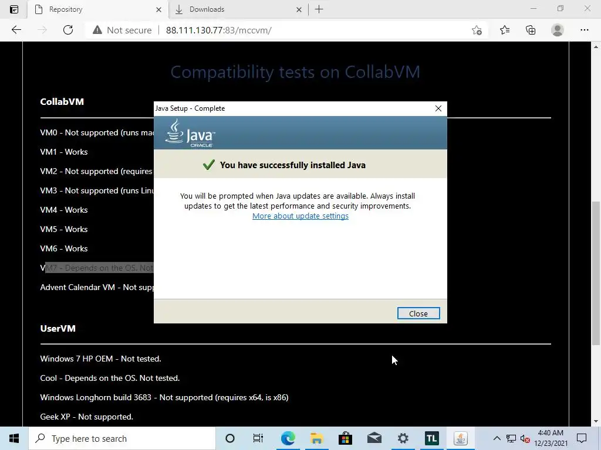Click the 'VM0 - Not supported' line

(x=97, y=132)
